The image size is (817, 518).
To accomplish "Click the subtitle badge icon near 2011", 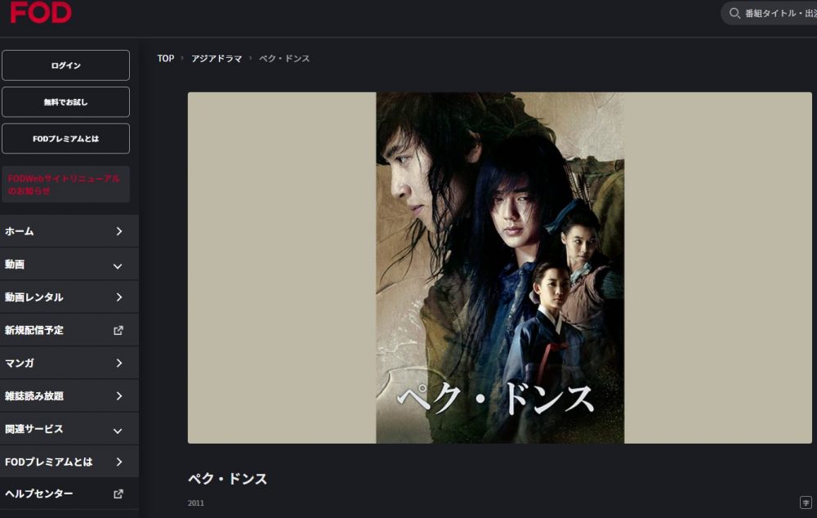I will pyautogui.click(x=806, y=502).
